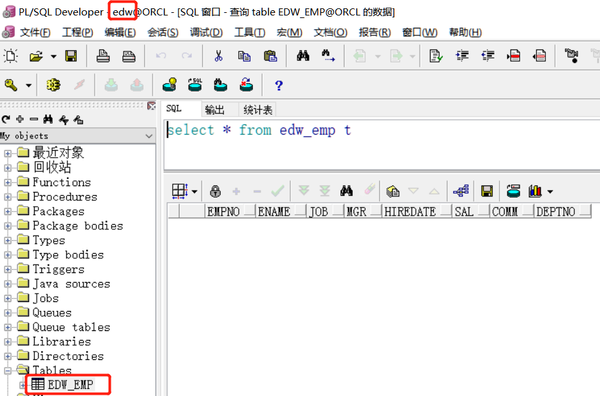Expand the 最近对象 folder

8,153
